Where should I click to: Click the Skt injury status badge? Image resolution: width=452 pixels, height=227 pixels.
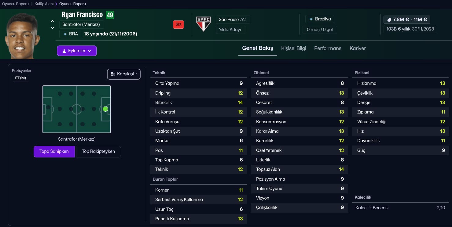coord(178,24)
